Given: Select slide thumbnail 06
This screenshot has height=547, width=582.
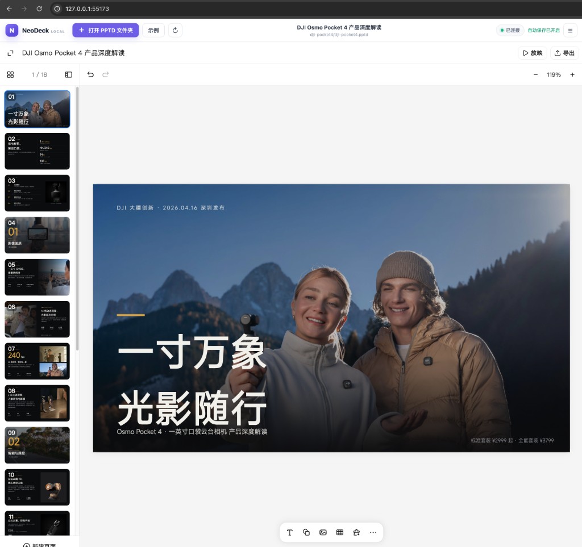Looking at the screenshot, I should 37,319.
